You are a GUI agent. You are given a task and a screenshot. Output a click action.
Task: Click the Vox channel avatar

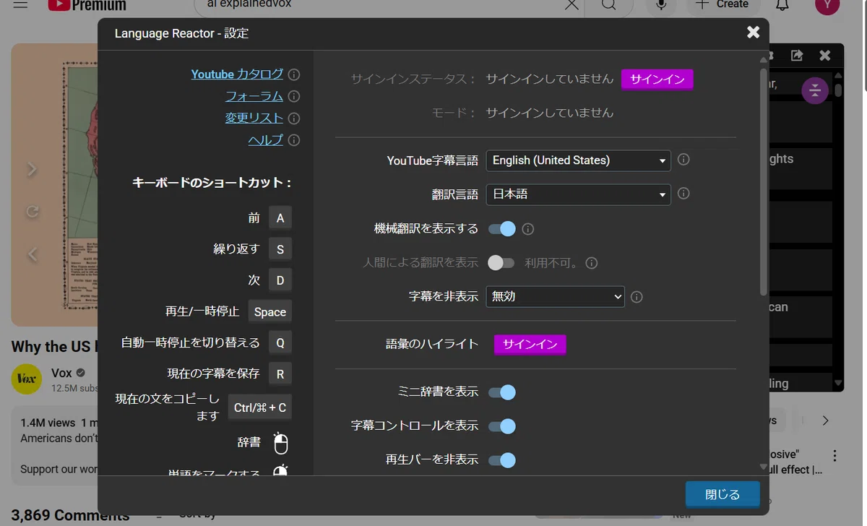pyautogui.click(x=27, y=379)
